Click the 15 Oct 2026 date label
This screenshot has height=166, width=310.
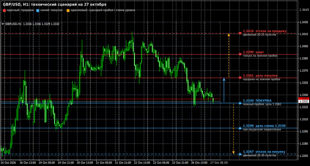pyautogui.click(x=8, y=163)
